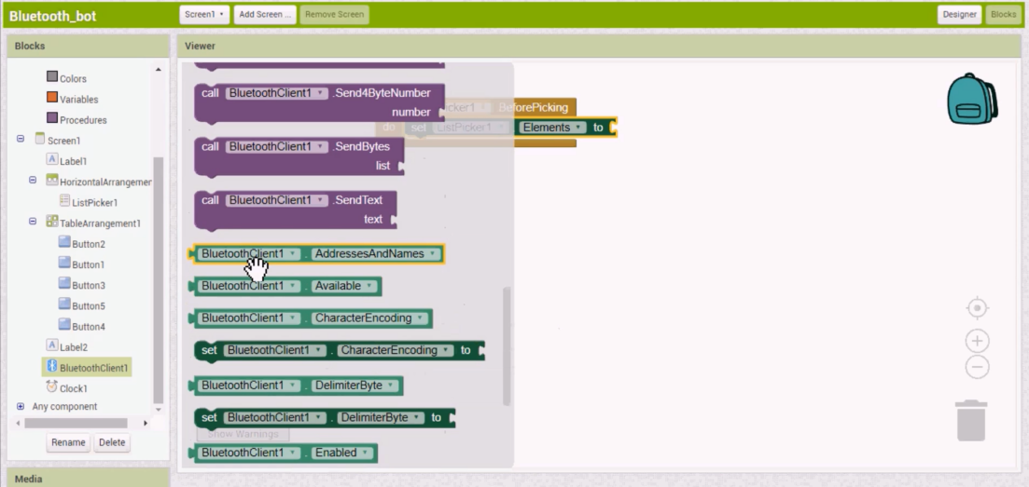Viewport: 1029px width, 487px height.
Task: Select ListPicker1 in the component tree
Action: click(94, 203)
